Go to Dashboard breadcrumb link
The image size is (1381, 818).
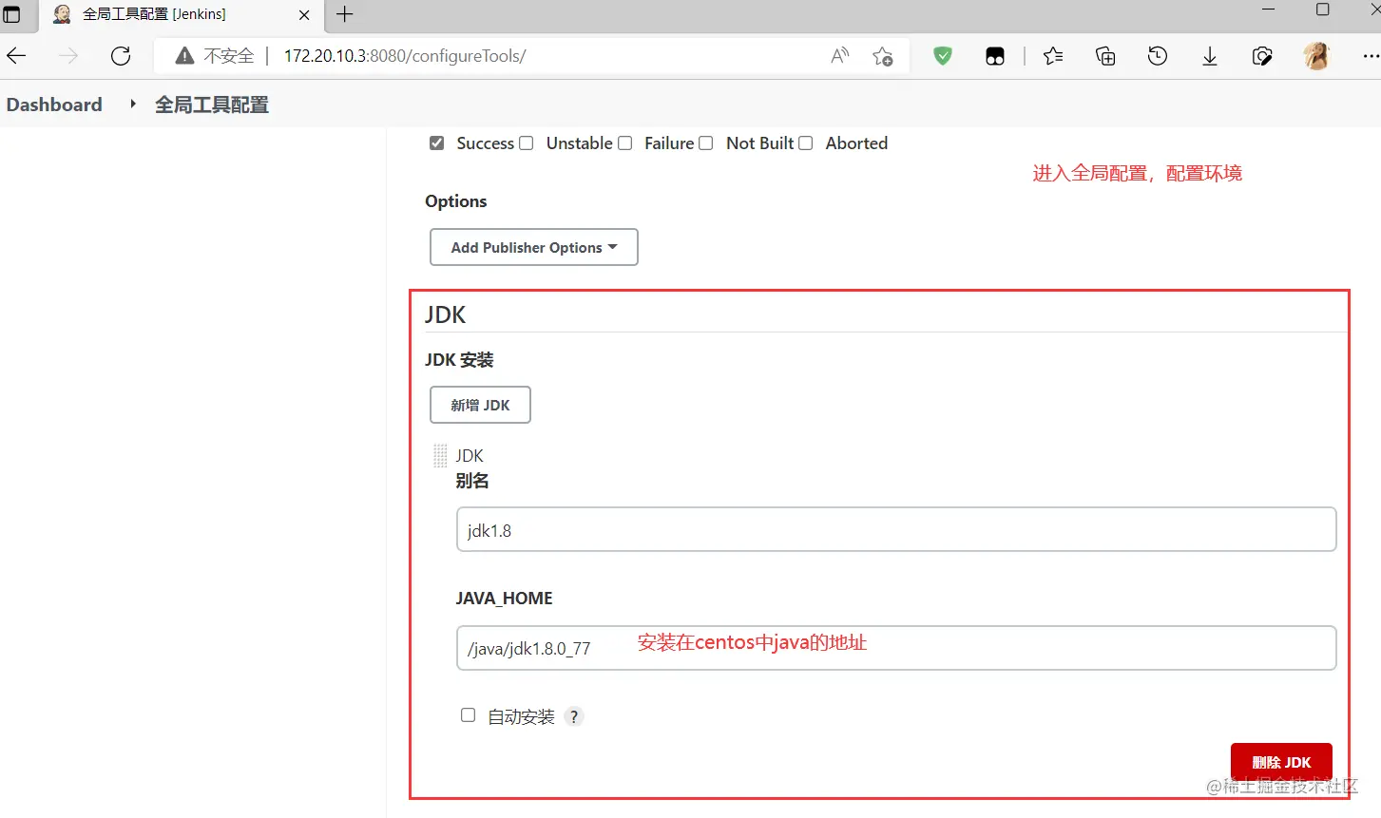tap(54, 105)
